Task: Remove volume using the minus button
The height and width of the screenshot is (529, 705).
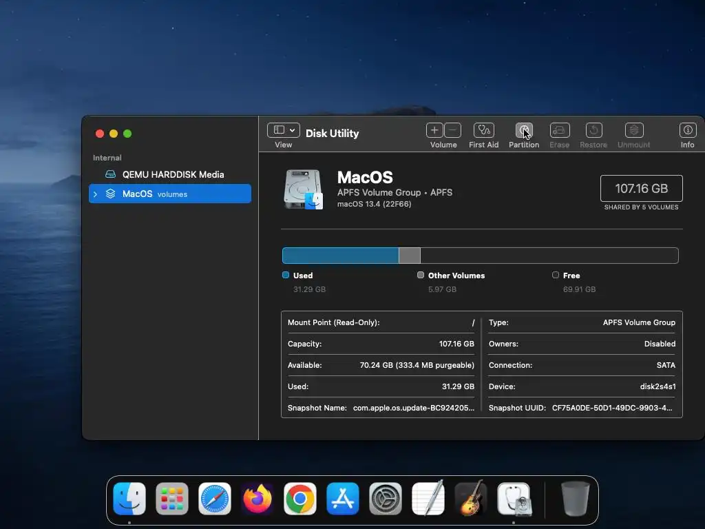Action: point(453,130)
